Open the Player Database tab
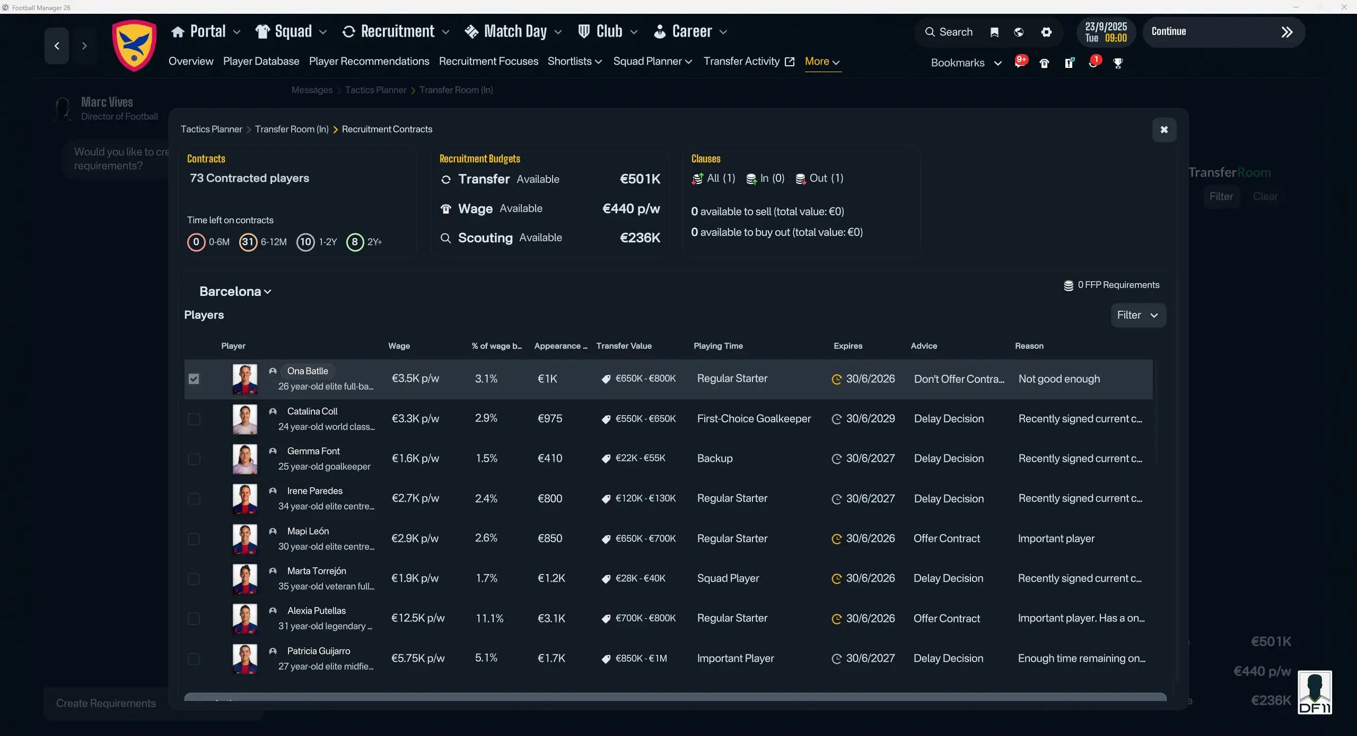Screen dimensions: 1357x736 coord(261,62)
